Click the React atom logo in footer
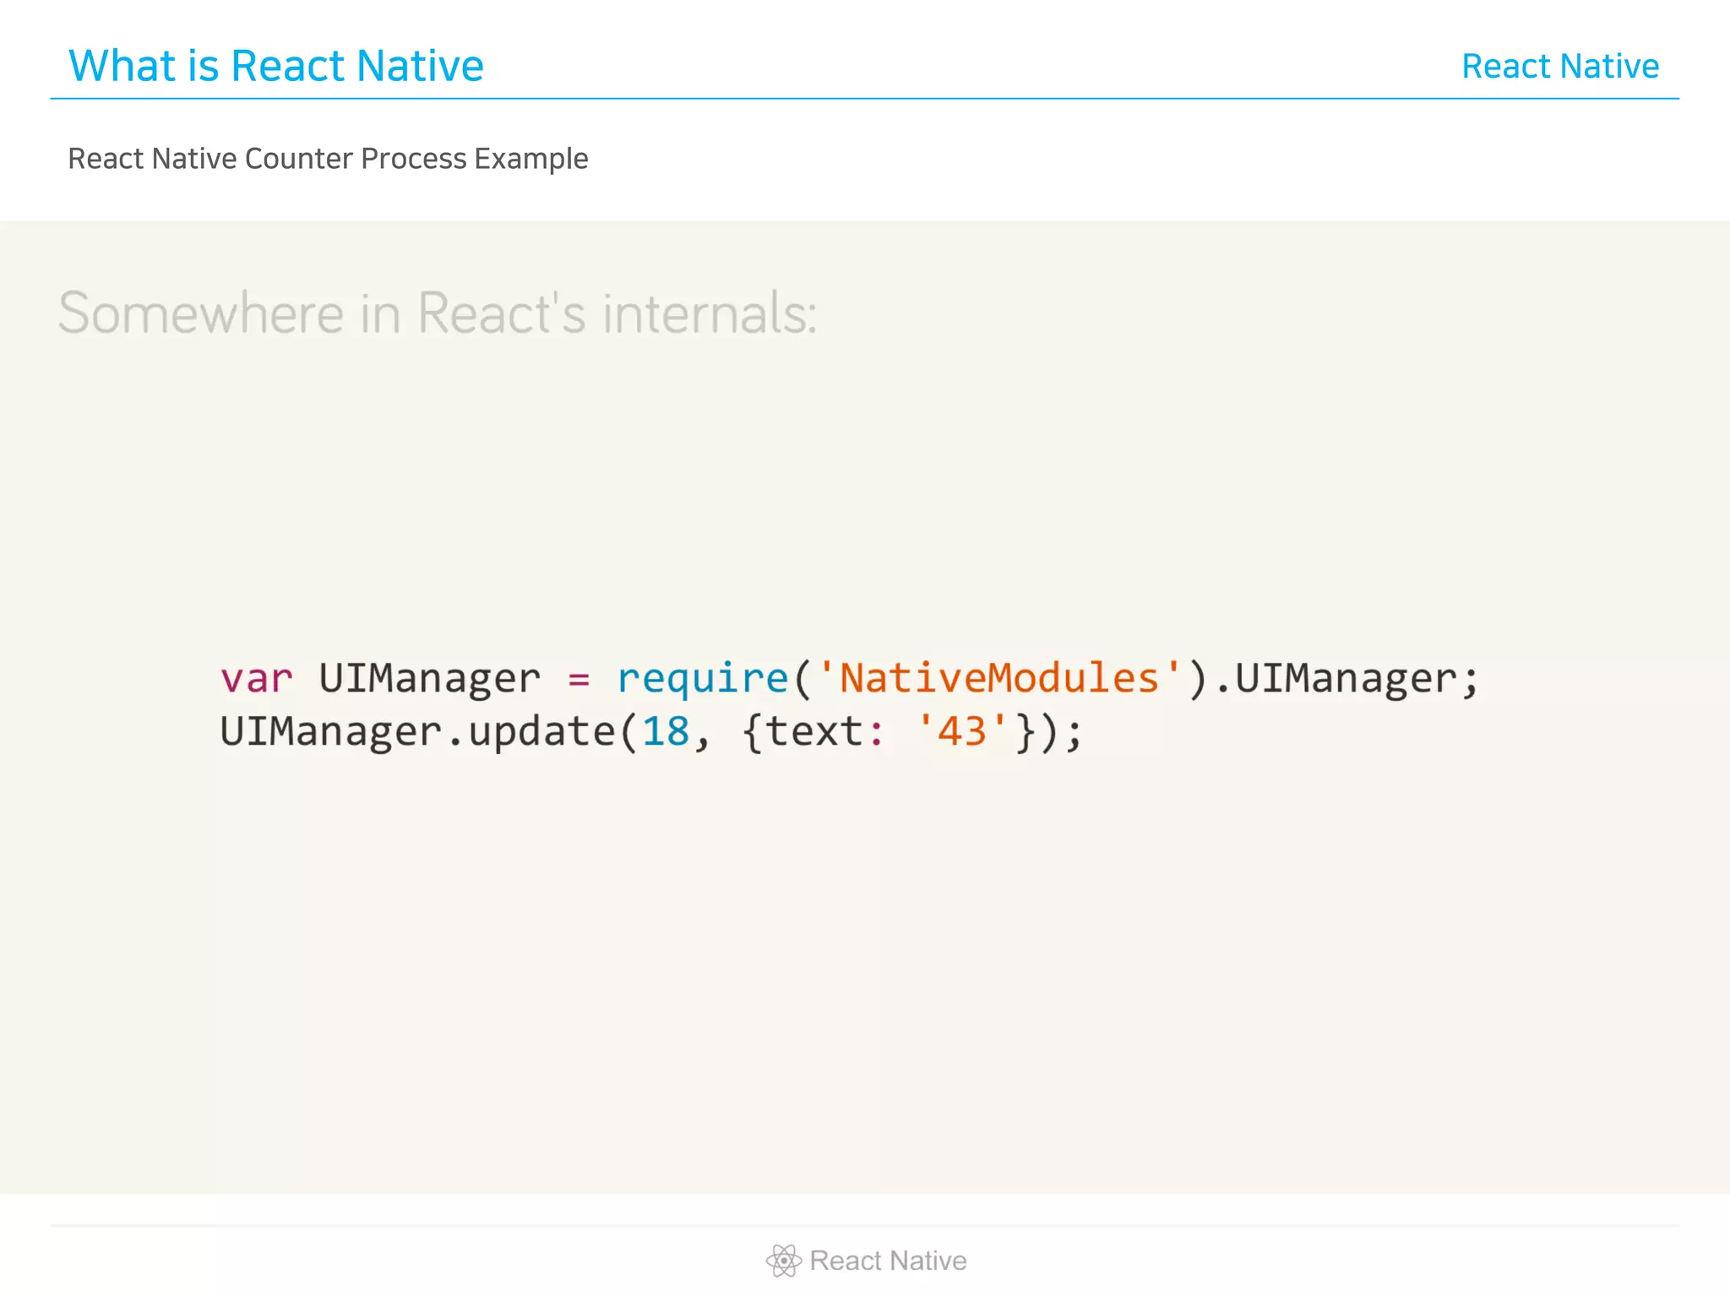1730x1297 pixels. click(x=784, y=1261)
